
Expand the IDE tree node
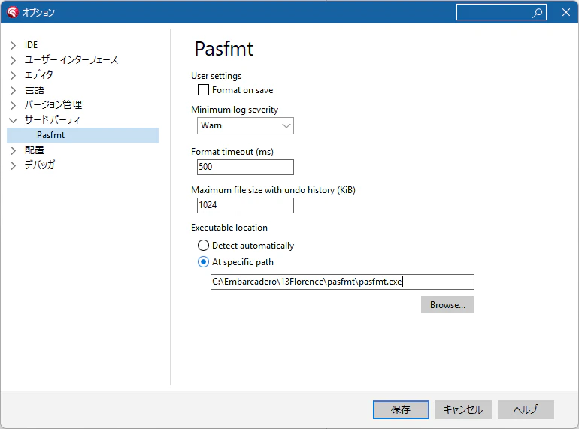14,45
